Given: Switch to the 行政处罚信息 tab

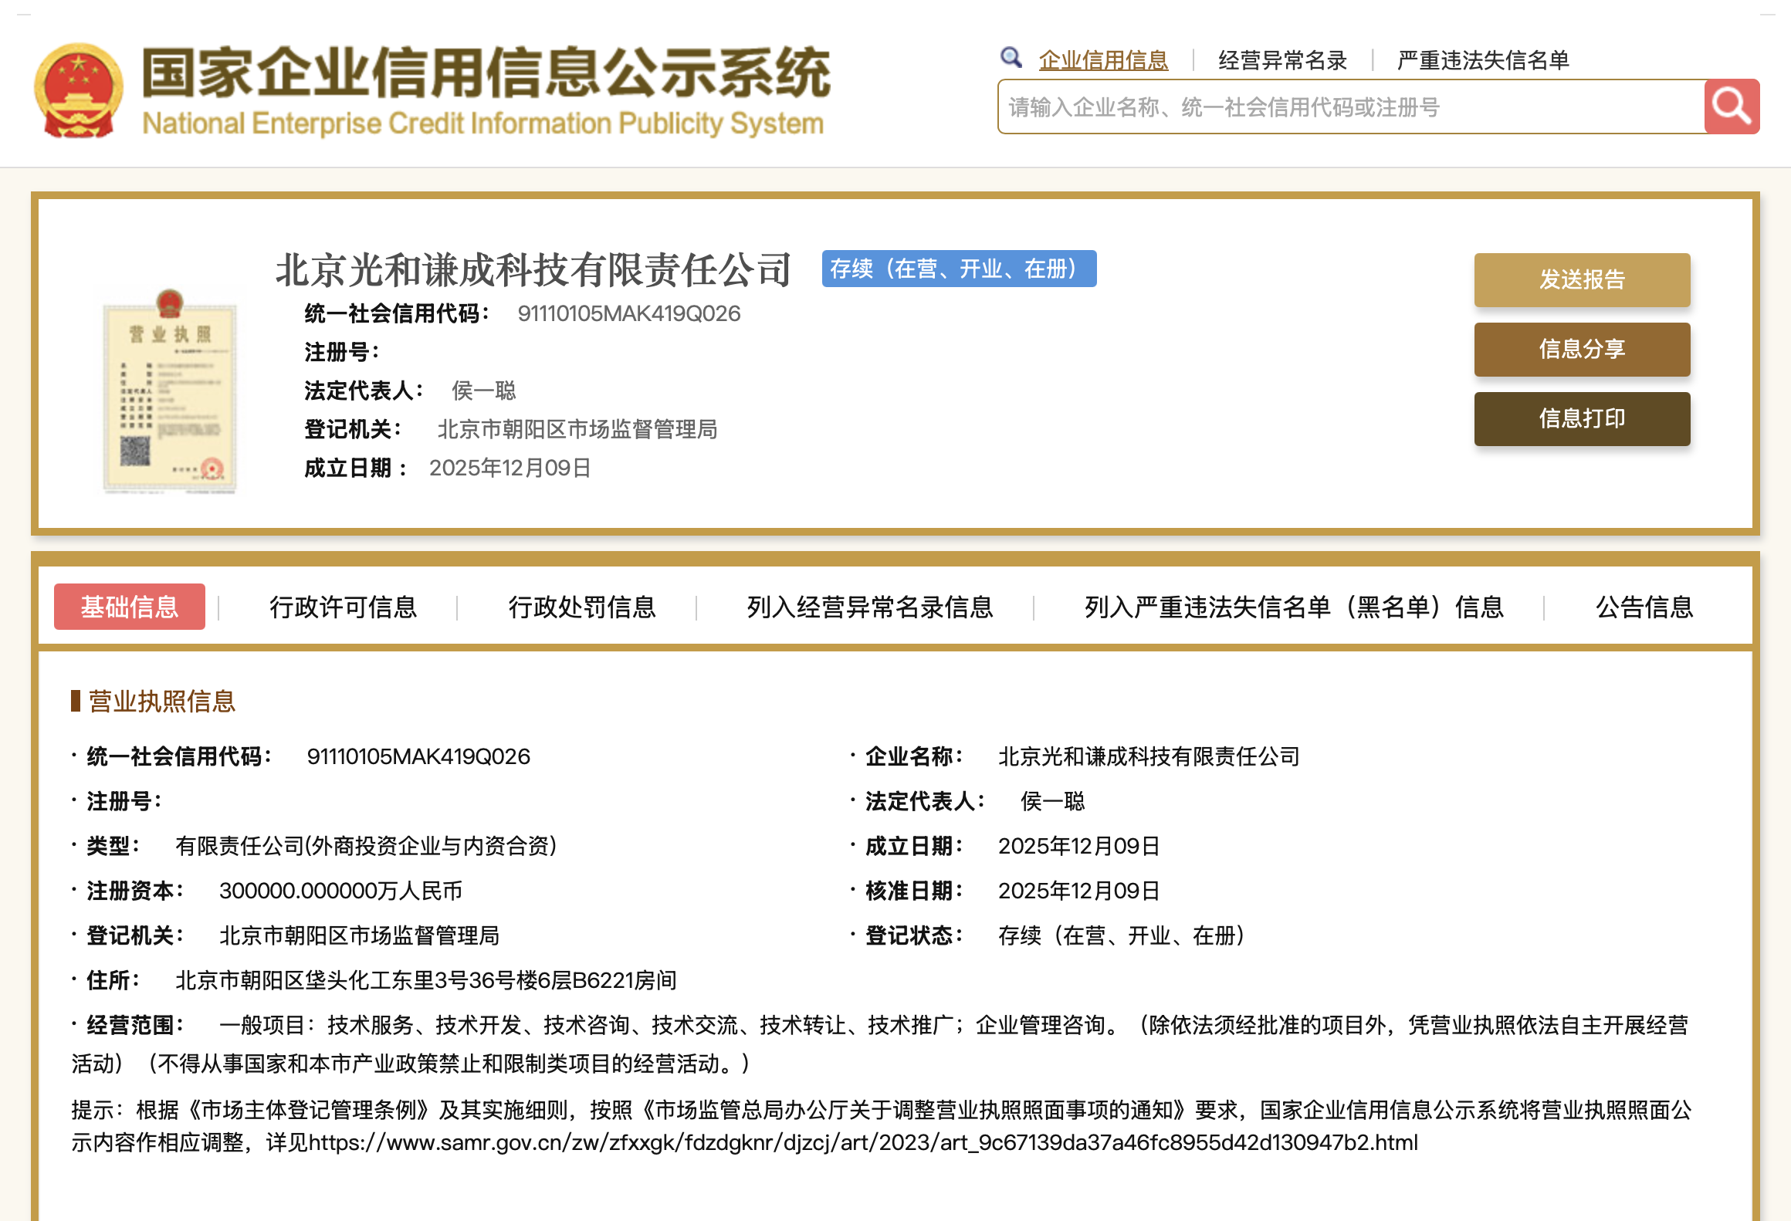Looking at the screenshot, I should (x=584, y=607).
